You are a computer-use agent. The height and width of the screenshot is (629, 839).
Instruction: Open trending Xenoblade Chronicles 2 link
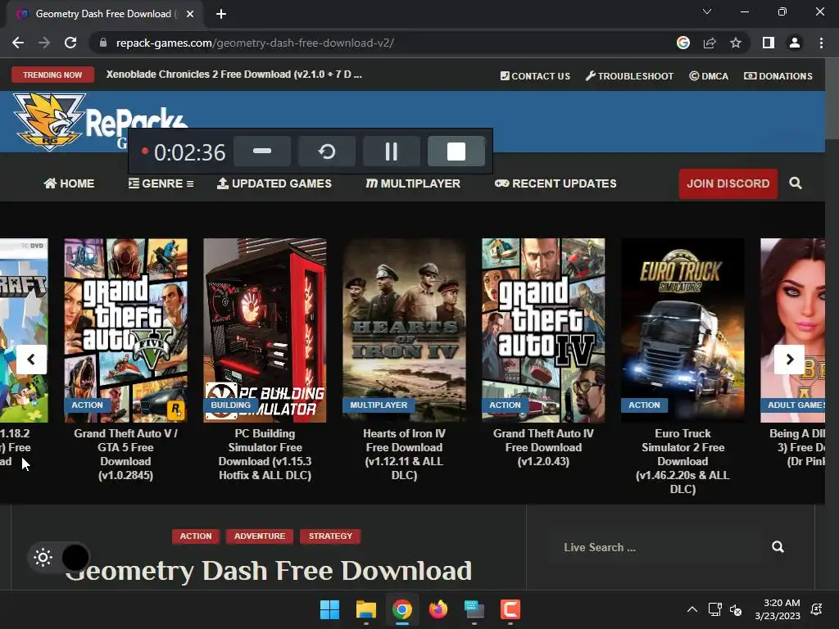pos(234,75)
